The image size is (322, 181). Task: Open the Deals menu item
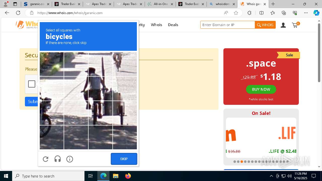pyautogui.click(x=173, y=25)
